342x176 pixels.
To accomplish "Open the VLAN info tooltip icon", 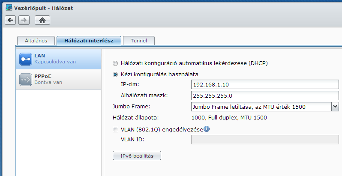I will pos(207,129).
